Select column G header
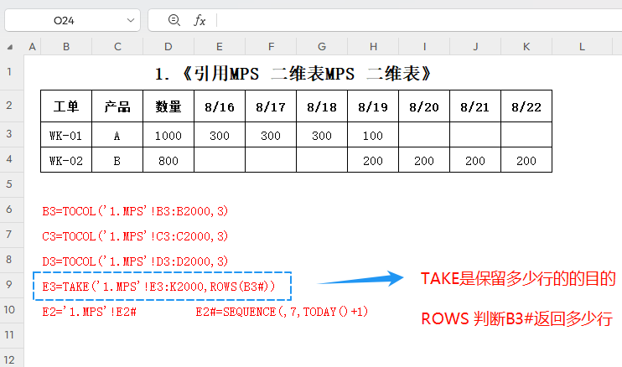 click(322, 47)
